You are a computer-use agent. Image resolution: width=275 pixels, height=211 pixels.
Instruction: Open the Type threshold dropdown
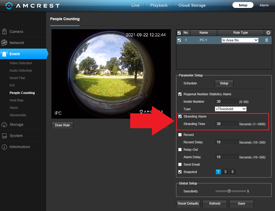pyautogui.click(x=231, y=109)
